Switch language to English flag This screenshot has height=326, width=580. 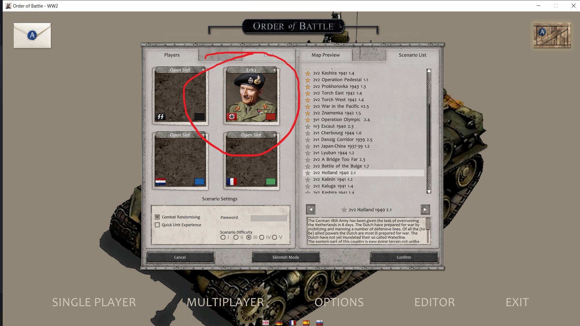[266, 323]
